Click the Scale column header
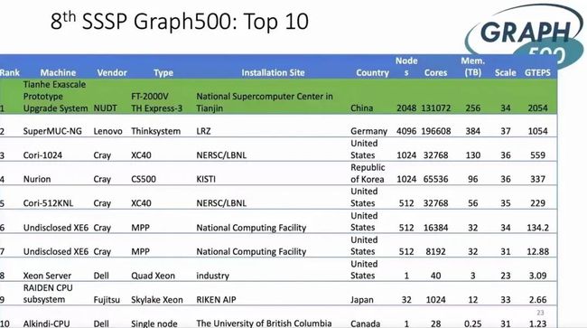 506,72
